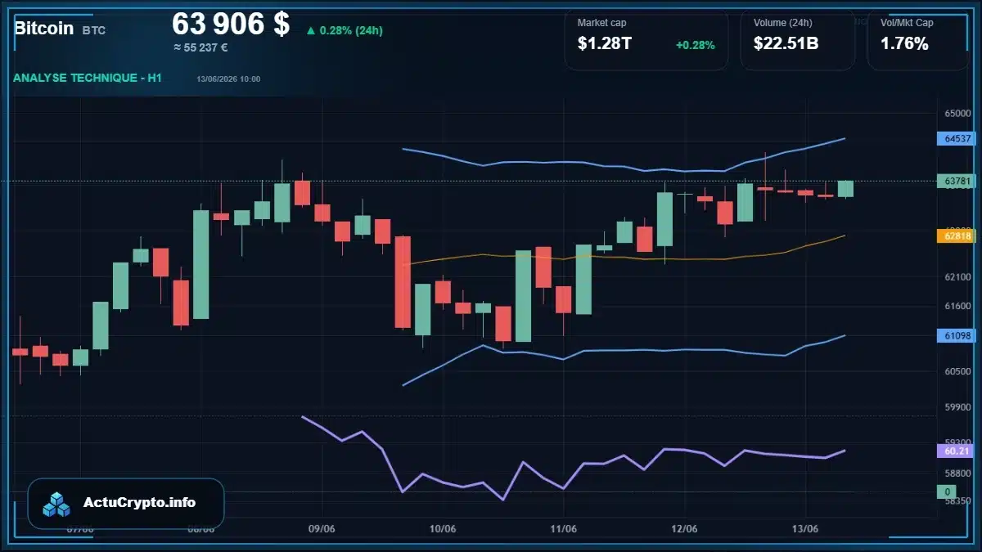Click the 10/06 date axis label
The width and height of the screenshot is (982, 552).
pyautogui.click(x=442, y=529)
